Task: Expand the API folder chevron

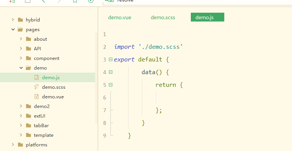Action: (21, 48)
